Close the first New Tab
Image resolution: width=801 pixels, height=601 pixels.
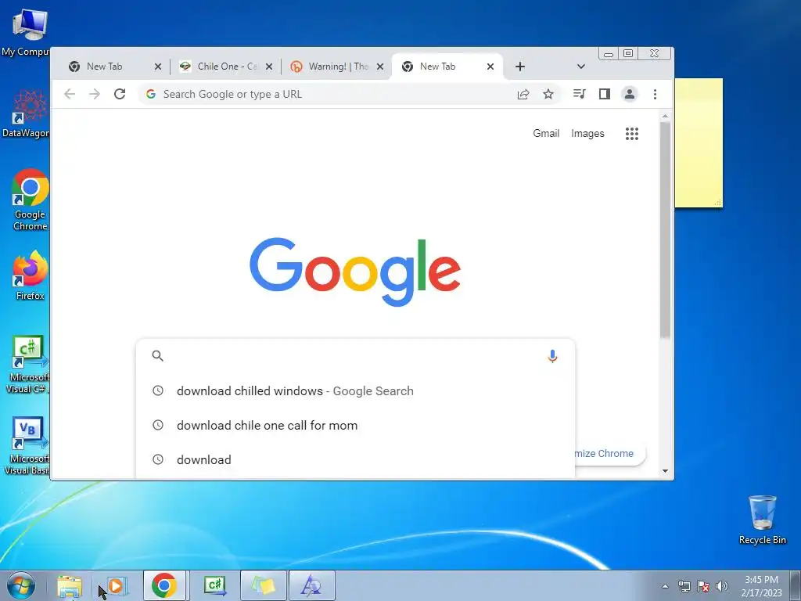158,67
